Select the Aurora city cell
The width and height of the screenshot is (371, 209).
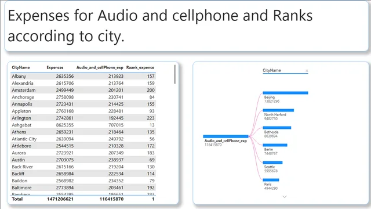pyautogui.click(x=19, y=153)
